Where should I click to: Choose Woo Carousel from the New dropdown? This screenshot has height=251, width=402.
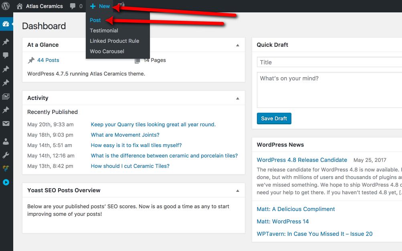(107, 52)
